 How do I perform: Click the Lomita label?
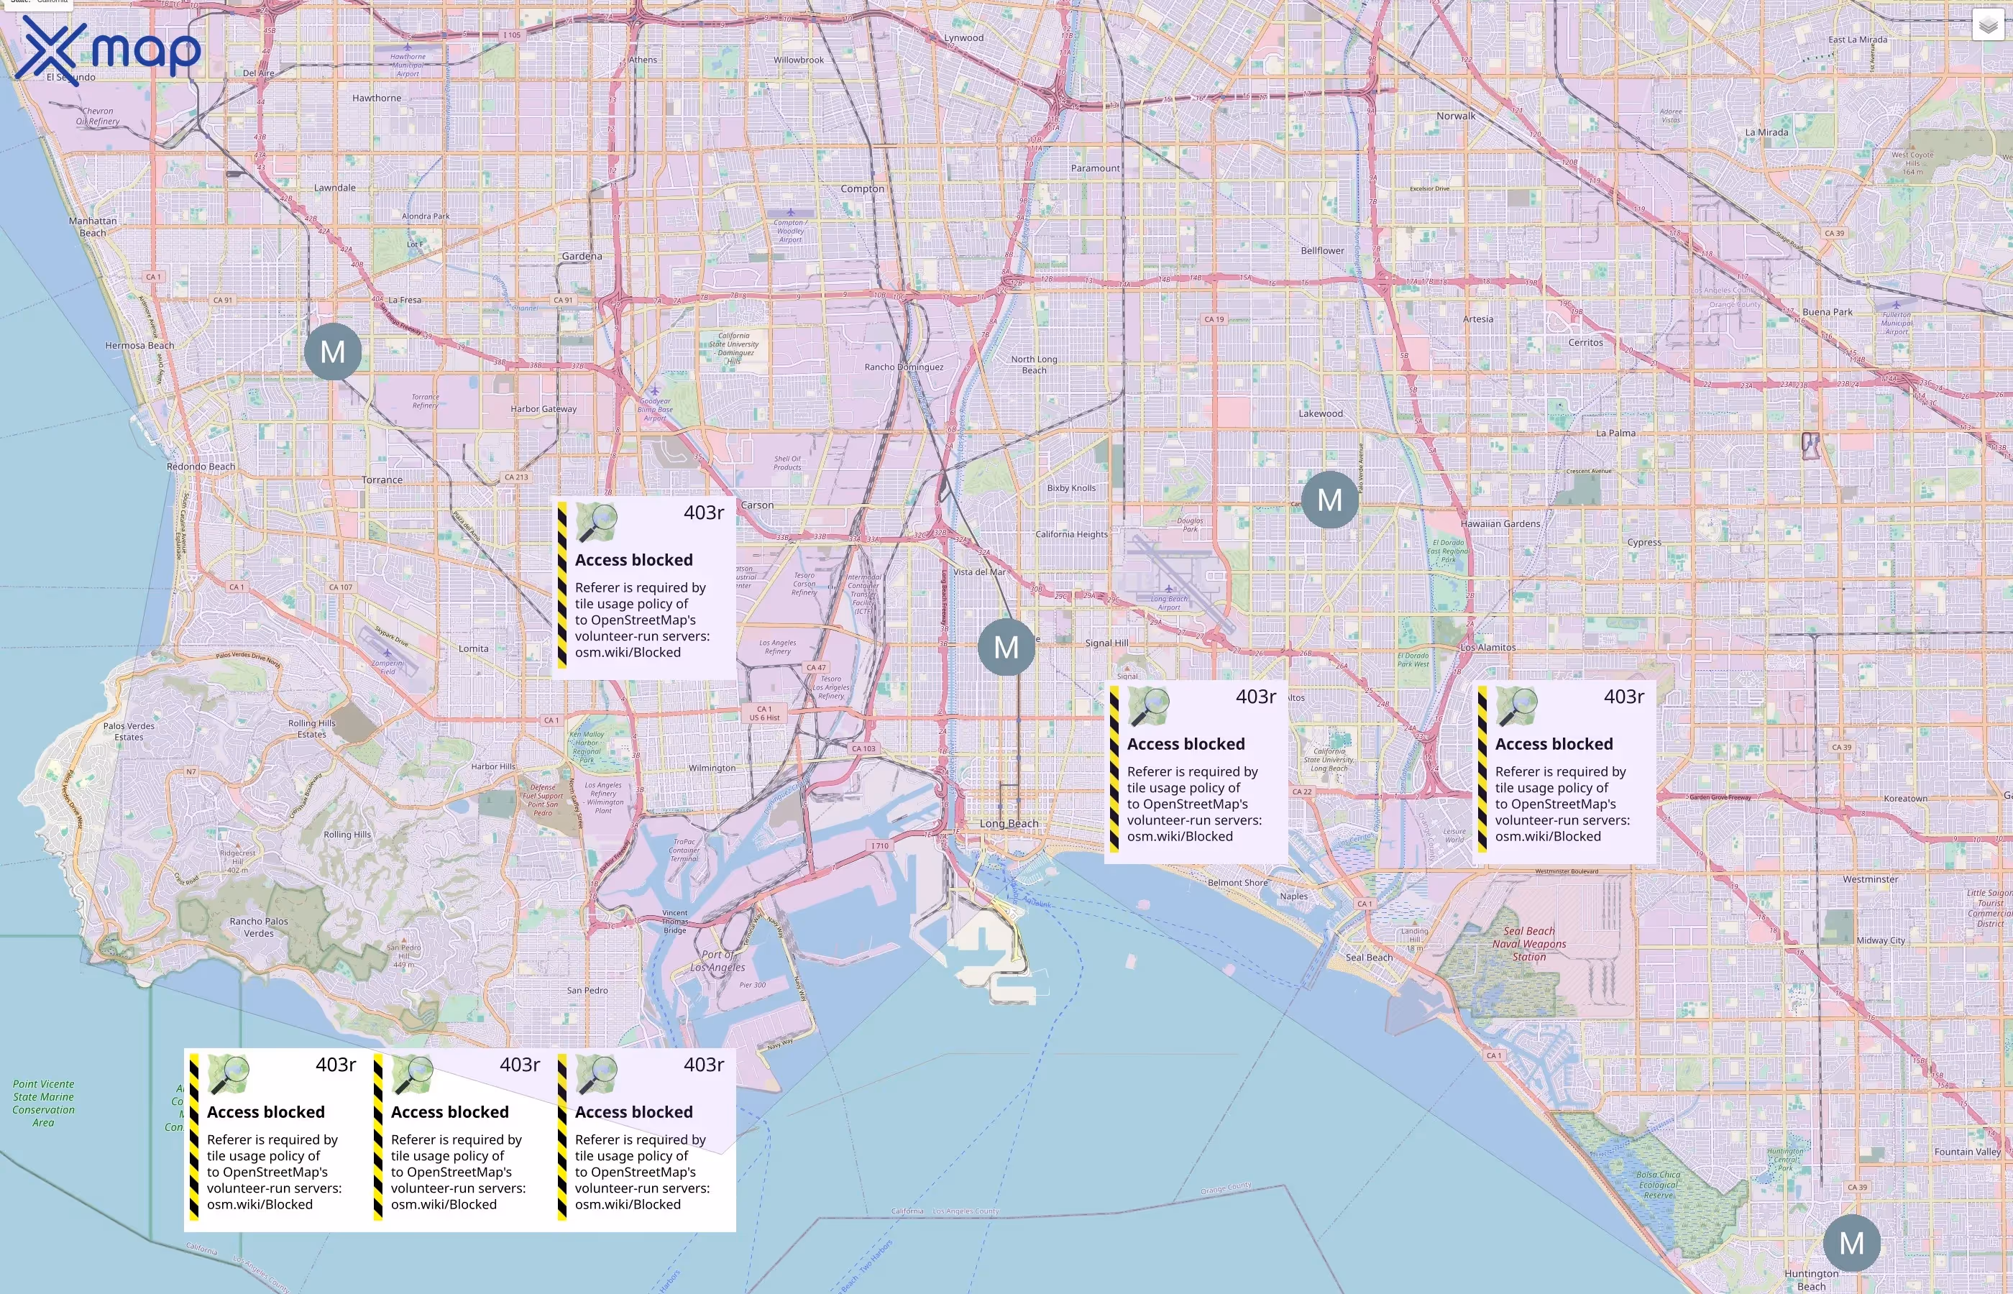click(473, 648)
